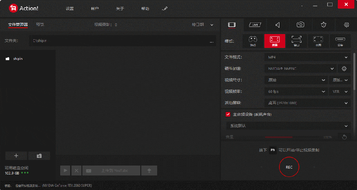Delete selected recording with X button

pos(76,171)
